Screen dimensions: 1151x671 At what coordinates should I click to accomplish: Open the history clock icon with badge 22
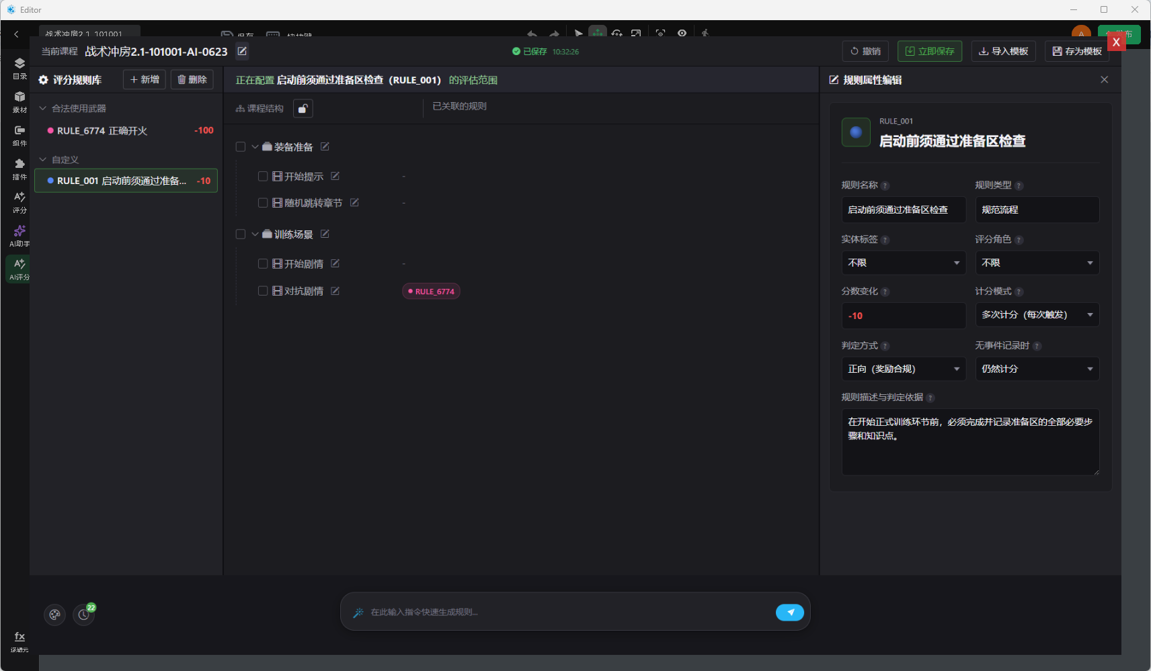pos(84,614)
